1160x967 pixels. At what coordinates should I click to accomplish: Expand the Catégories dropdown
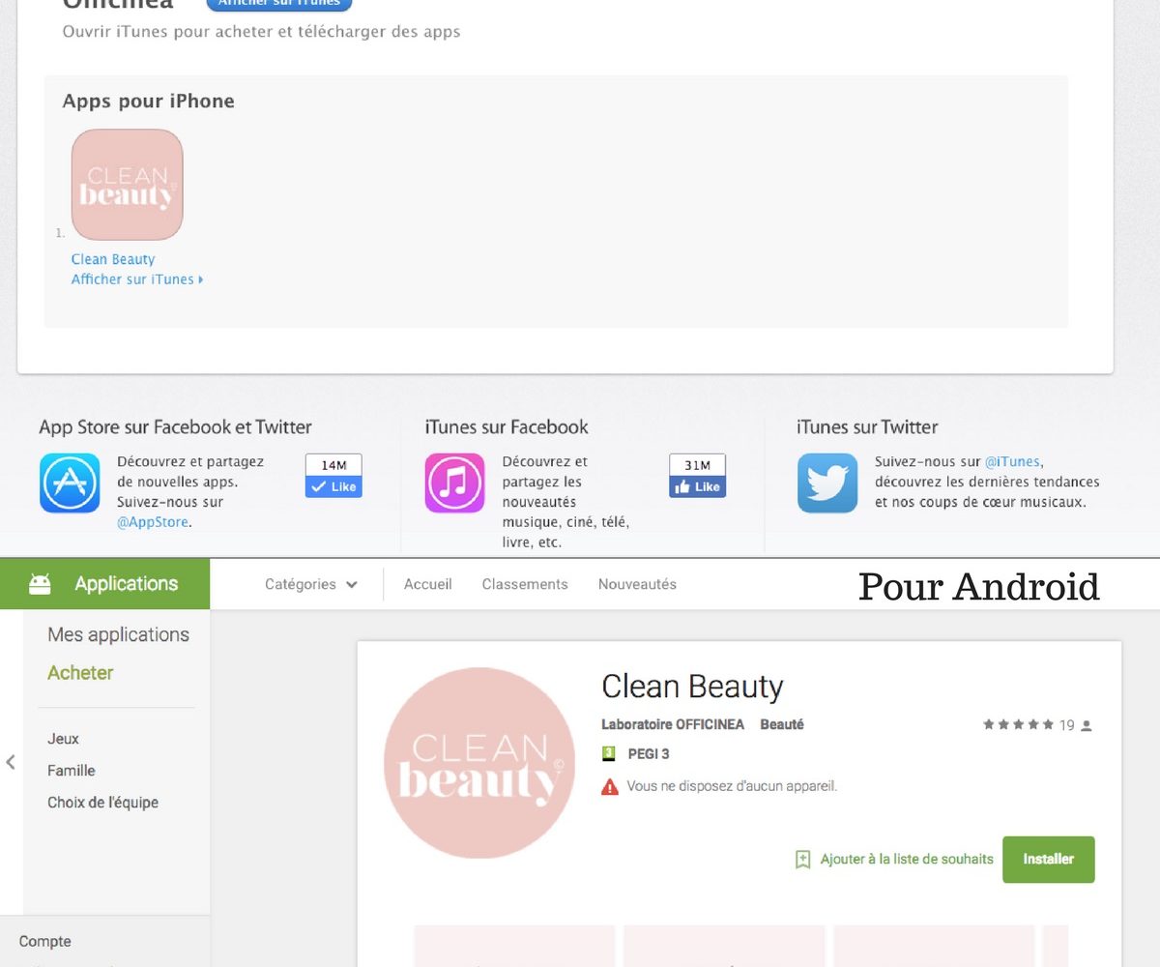[310, 584]
